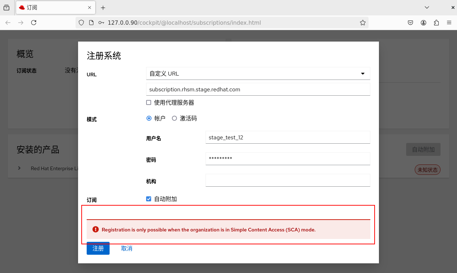Click the red error exclamation icon
Screen dimensions: 457x273
pyautogui.click(x=96, y=230)
